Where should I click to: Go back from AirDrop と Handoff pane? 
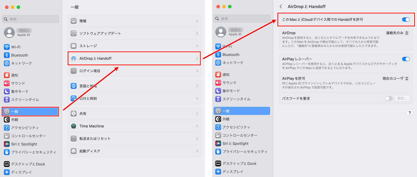pyautogui.click(x=281, y=7)
